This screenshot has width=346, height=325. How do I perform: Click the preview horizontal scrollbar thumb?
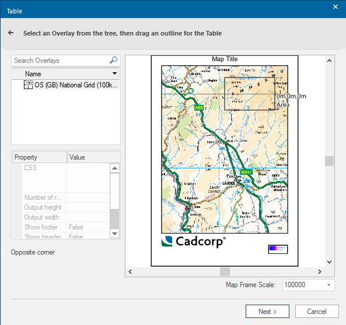(x=225, y=271)
